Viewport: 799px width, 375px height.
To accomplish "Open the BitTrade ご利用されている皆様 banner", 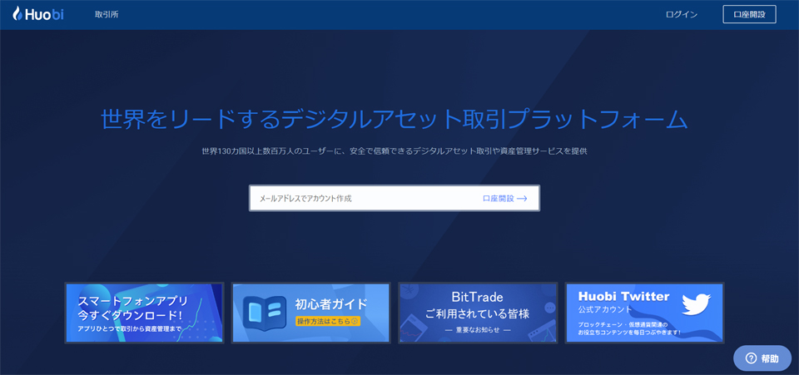I will [478, 313].
